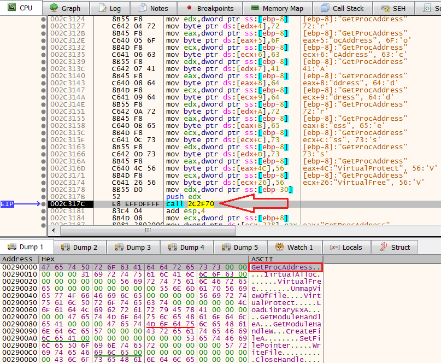The image size is (441, 363).
Task: Click the Hex column header in dump
Action: click(x=144, y=259)
